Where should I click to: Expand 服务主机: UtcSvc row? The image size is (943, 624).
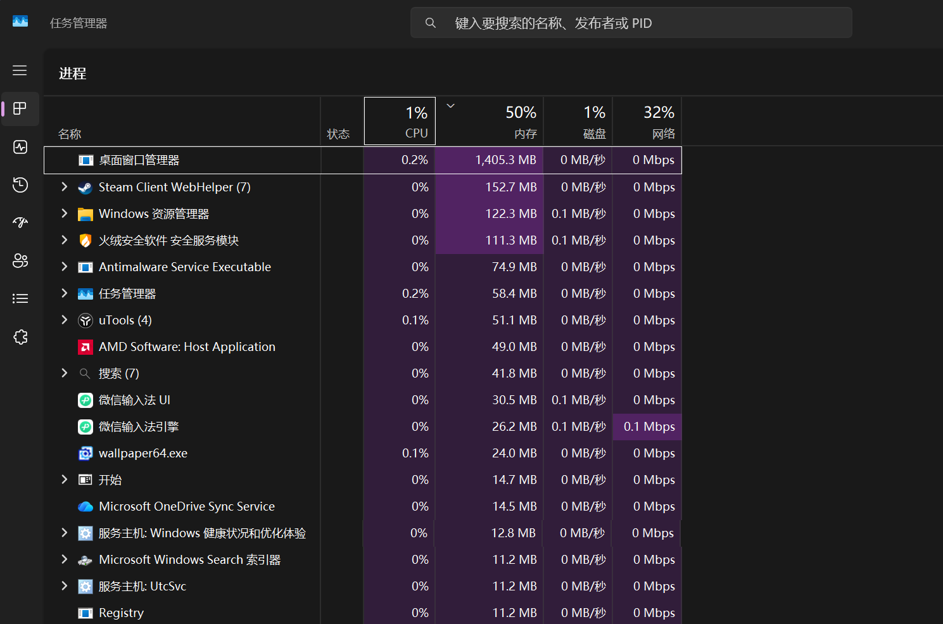(x=64, y=585)
